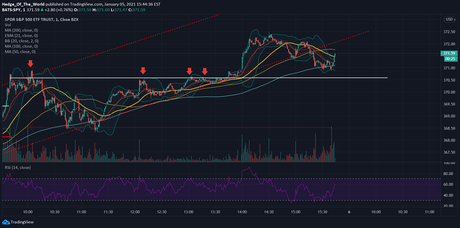Screen dimensions: 460x228
Task: Click the 368.00 price axis label
Action: pos(449,140)
